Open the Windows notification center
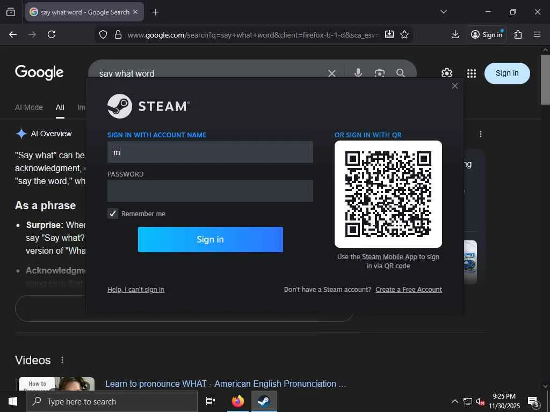The image size is (550, 412). coord(533,402)
